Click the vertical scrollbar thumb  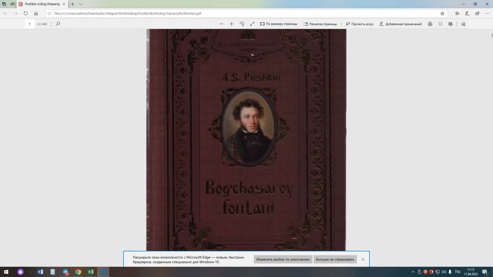point(492,35)
